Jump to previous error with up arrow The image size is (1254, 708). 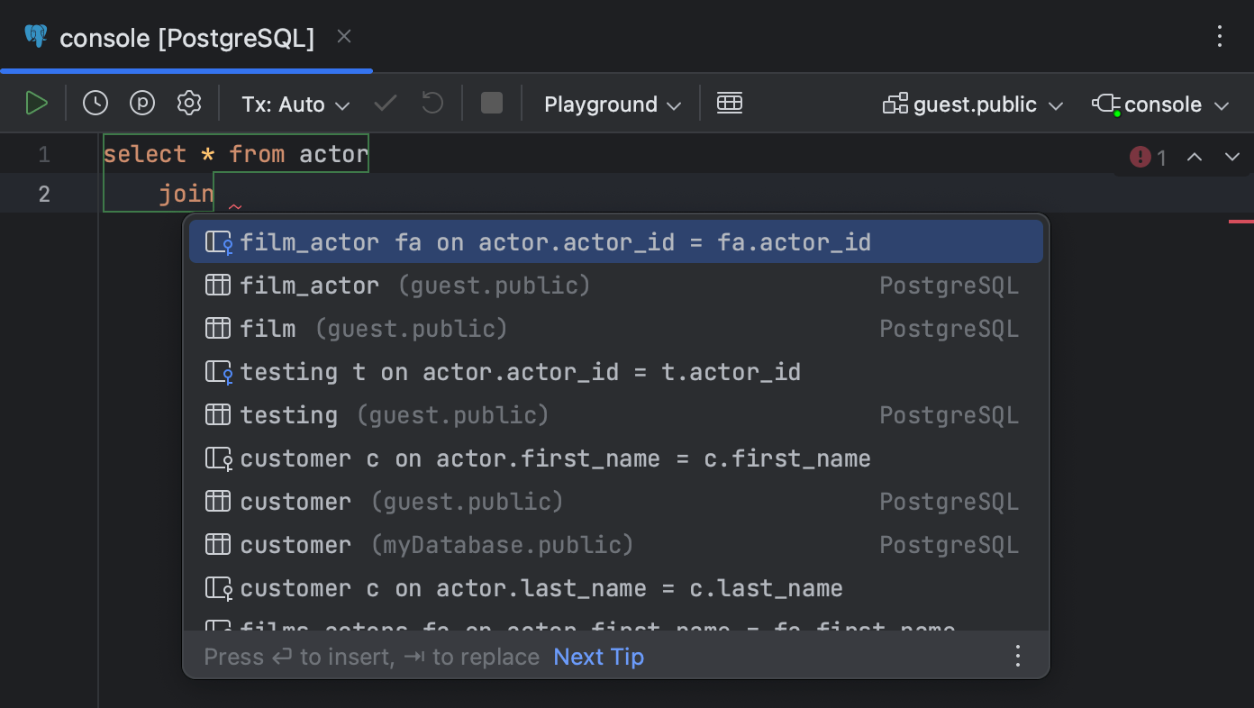(1195, 157)
